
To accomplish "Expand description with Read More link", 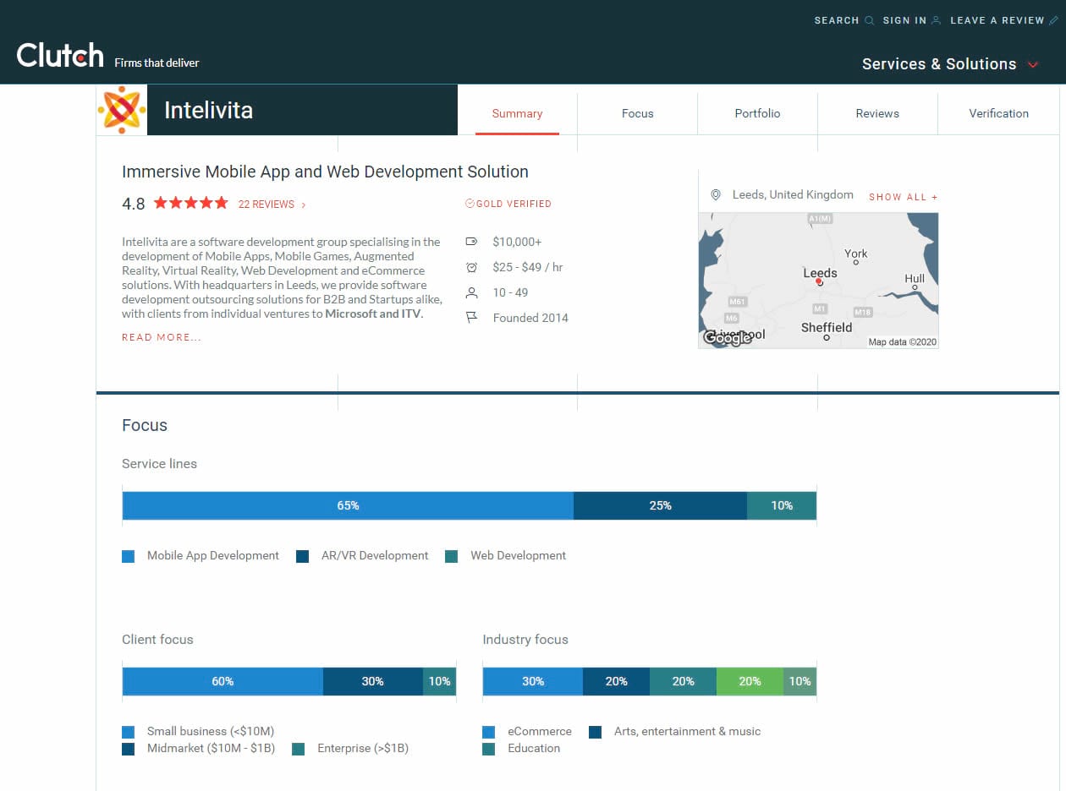I will tap(162, 337).
